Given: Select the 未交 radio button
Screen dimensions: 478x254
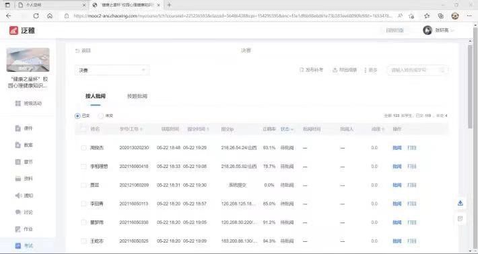Looking at the screenshot, I should pyautogui.click(x=101, y=116).
